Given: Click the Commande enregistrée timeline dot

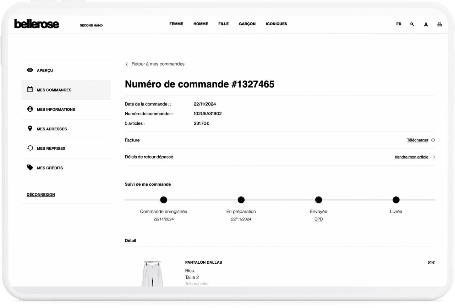Looking at the screenshot, I should [x=164, y=200].
